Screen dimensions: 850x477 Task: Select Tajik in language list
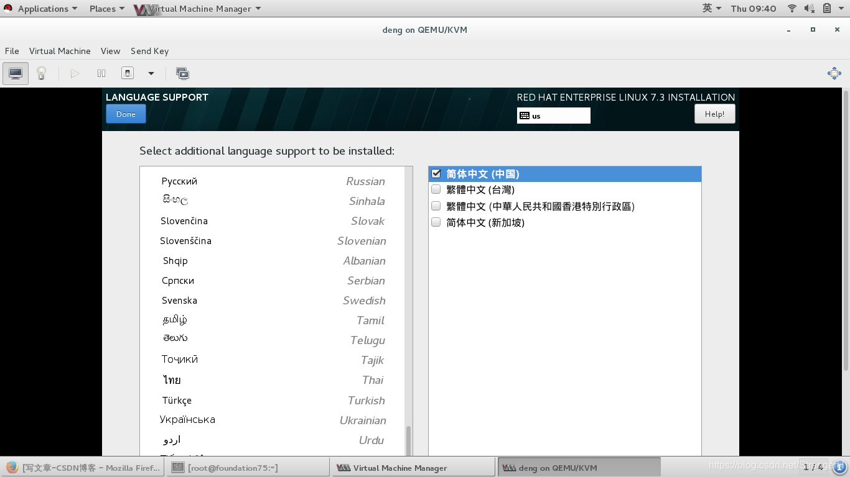(x=273, y=360)
